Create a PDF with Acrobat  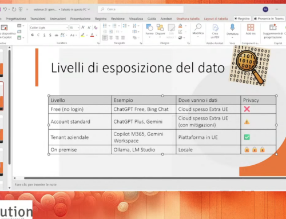(215, 31)
